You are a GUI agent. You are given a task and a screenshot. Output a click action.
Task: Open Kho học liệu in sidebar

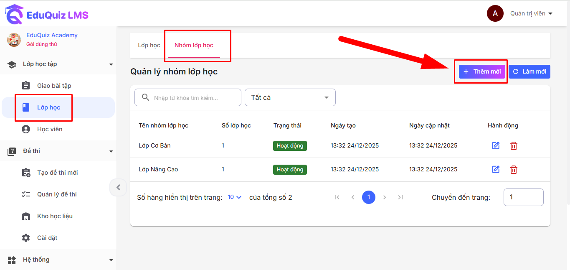(x=58, y=216)
